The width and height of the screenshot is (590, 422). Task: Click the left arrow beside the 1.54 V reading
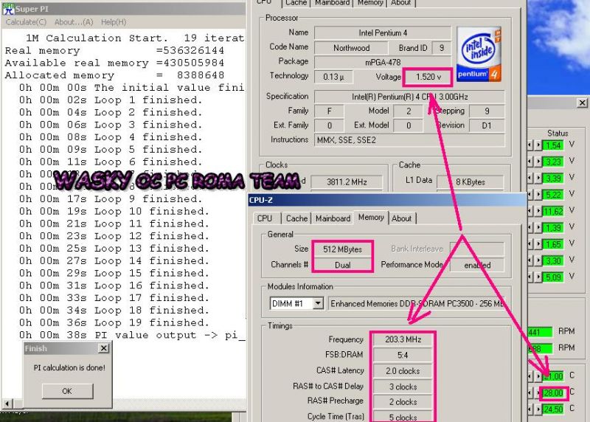(x=531, y=145)
